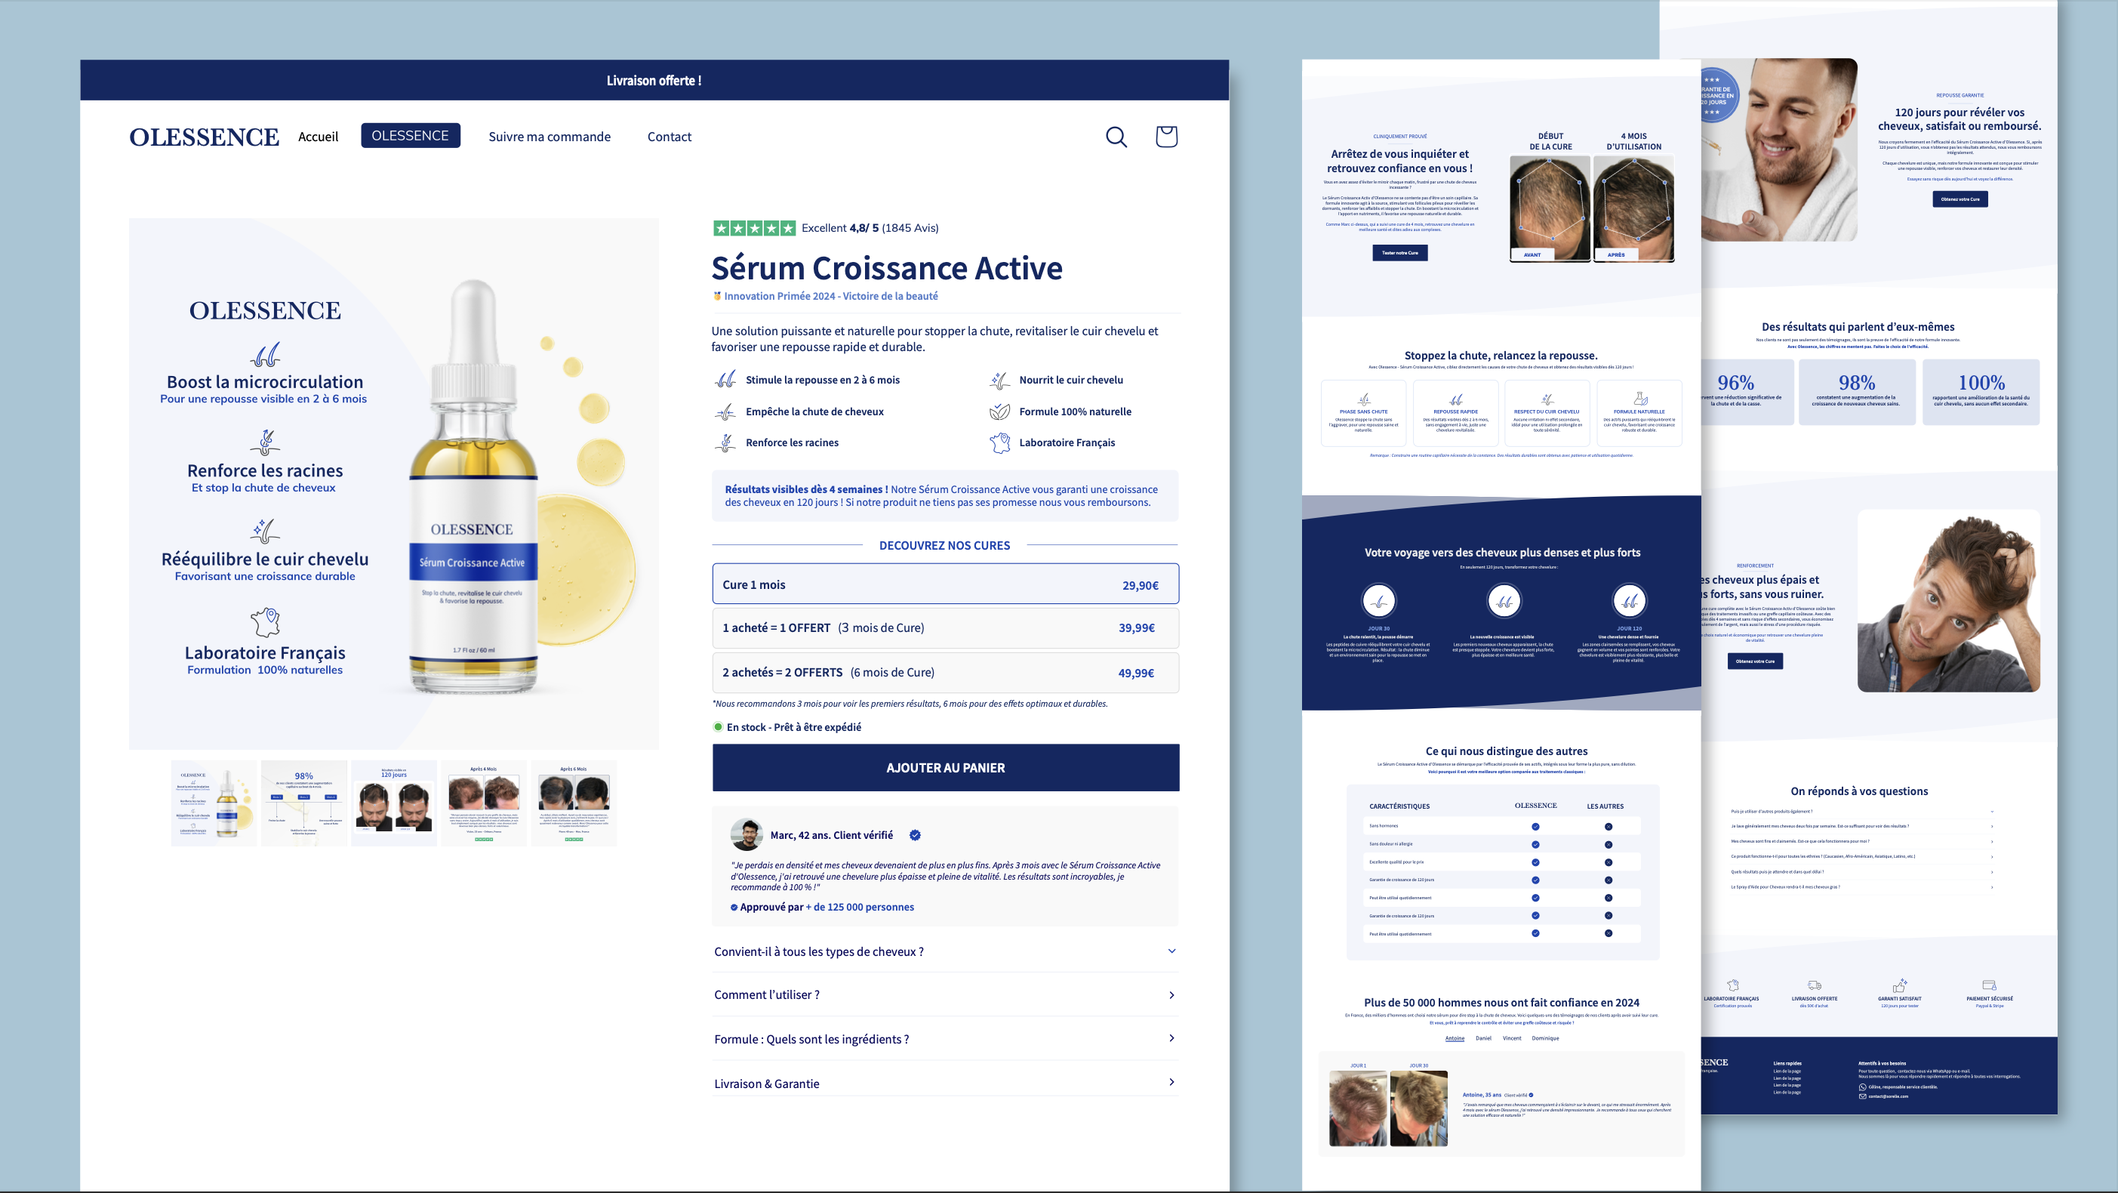Select the '120 jours' before-after thumbnail
Viewport: 2118px width, 1193px height.
point(394,803)
